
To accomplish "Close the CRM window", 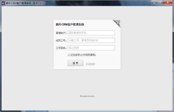I will tap(168, 2).
